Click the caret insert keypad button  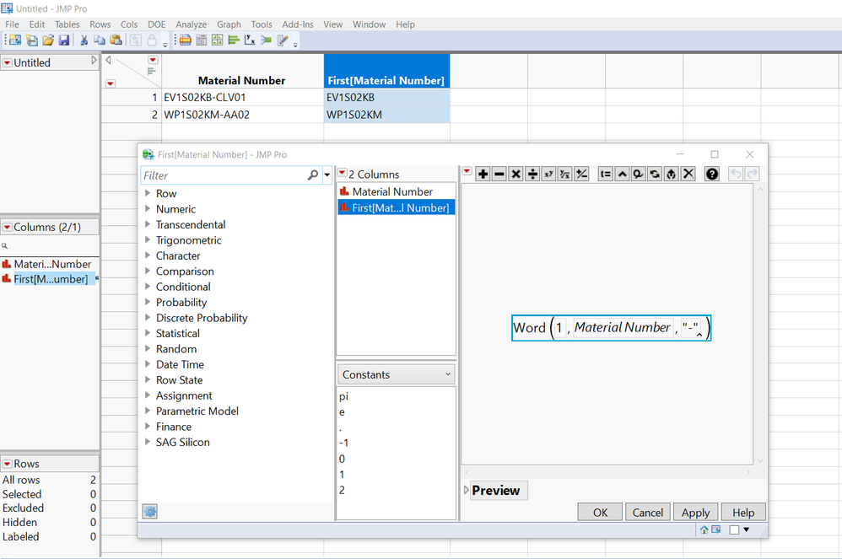622,174
